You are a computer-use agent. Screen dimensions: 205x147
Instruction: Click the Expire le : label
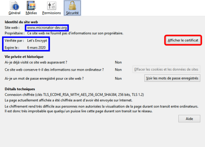pos(12,48)
